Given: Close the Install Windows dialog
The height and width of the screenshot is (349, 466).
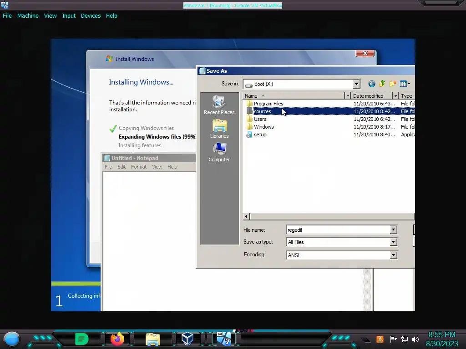Looking at the screenshot, I should (x=365, y=54).
